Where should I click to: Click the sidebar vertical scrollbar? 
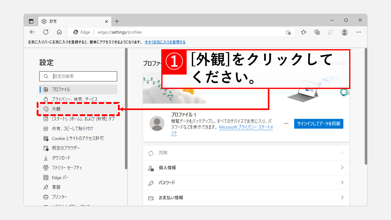pyautogui.click(x=126, y=109)
